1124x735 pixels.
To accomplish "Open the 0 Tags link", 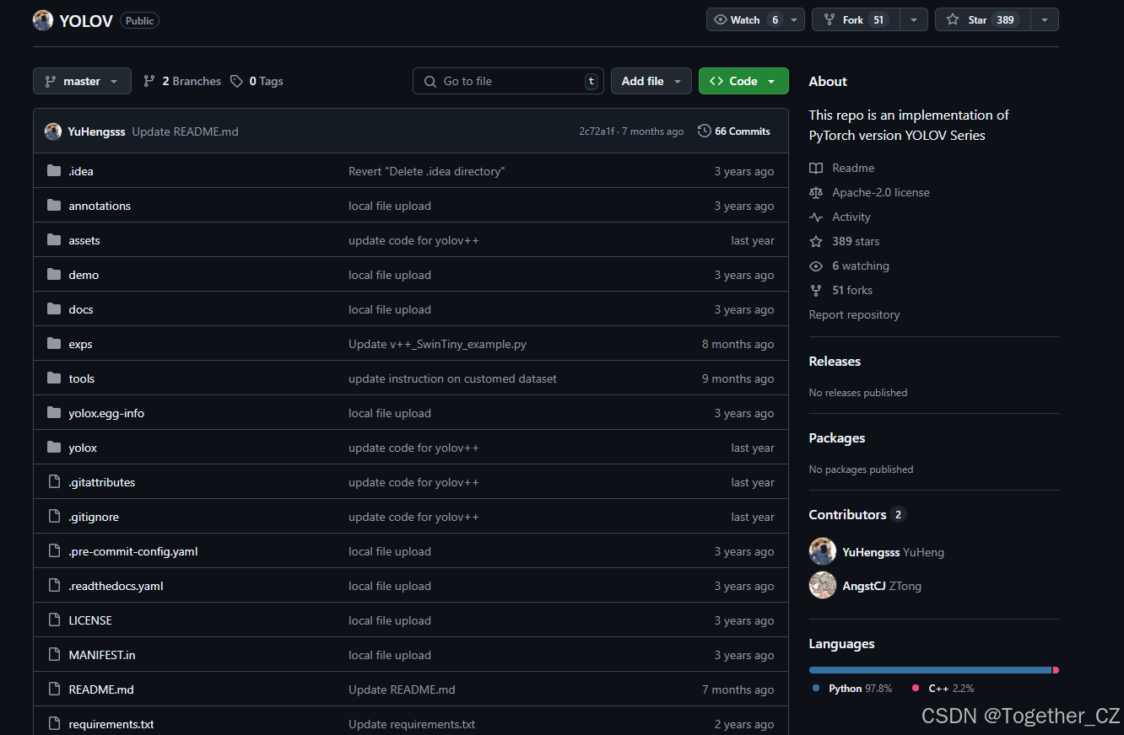I will point(257,81).
